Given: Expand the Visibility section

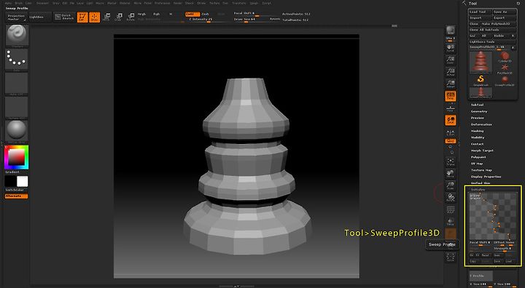Looking at the screenshot, I should click(478, 137).
